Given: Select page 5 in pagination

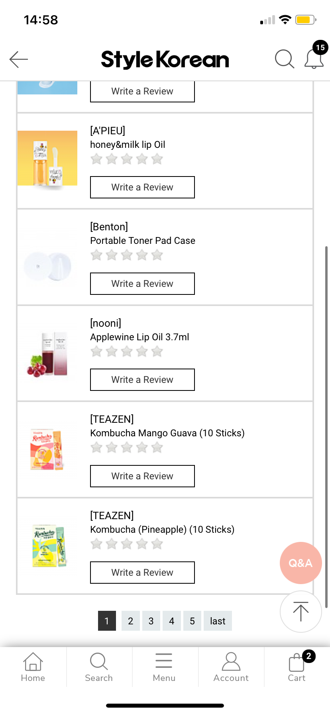Looking at the screenshot, I should coord(192,621).
